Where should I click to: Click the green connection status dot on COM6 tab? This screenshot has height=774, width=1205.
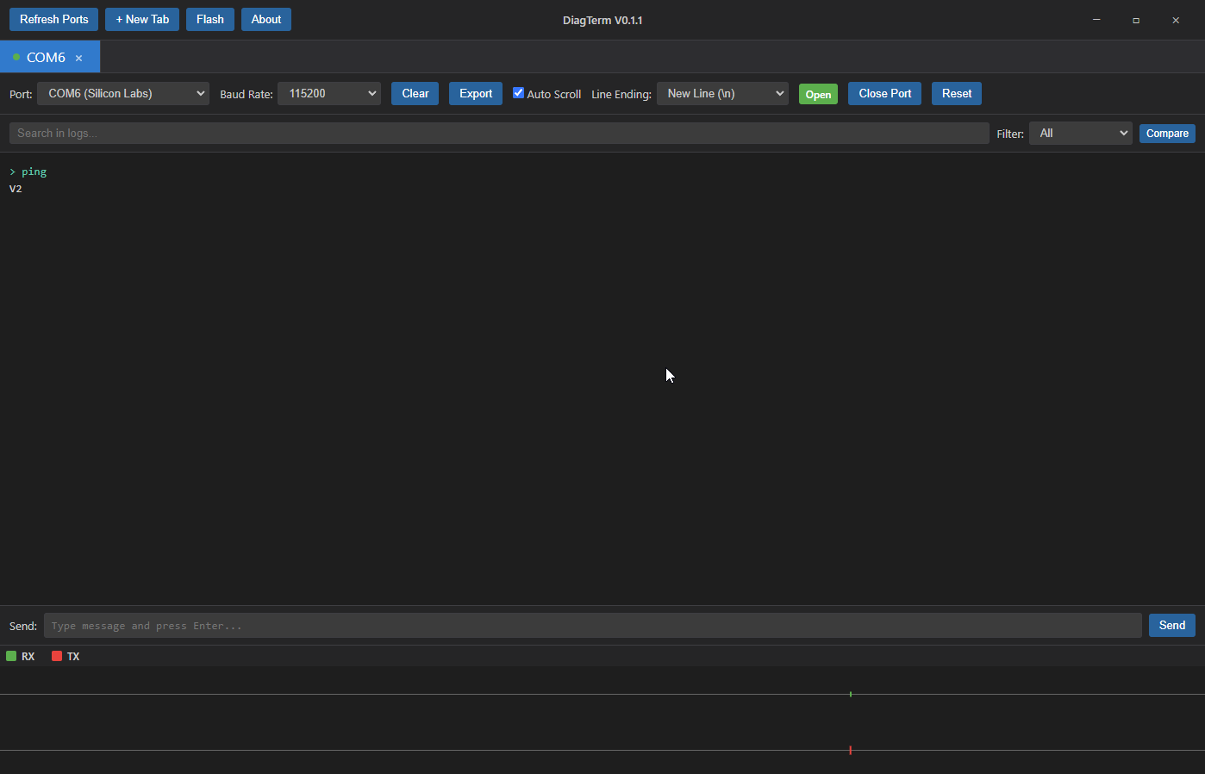click(x=16, y=57)
